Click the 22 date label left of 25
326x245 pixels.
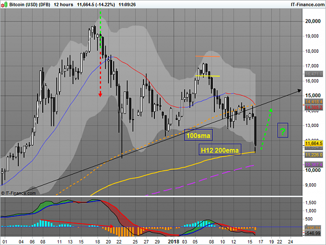tap(119, 242)
